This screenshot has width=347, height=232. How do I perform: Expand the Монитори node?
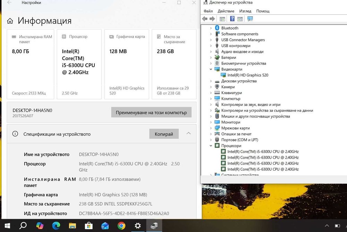click(x=211, y=122)
